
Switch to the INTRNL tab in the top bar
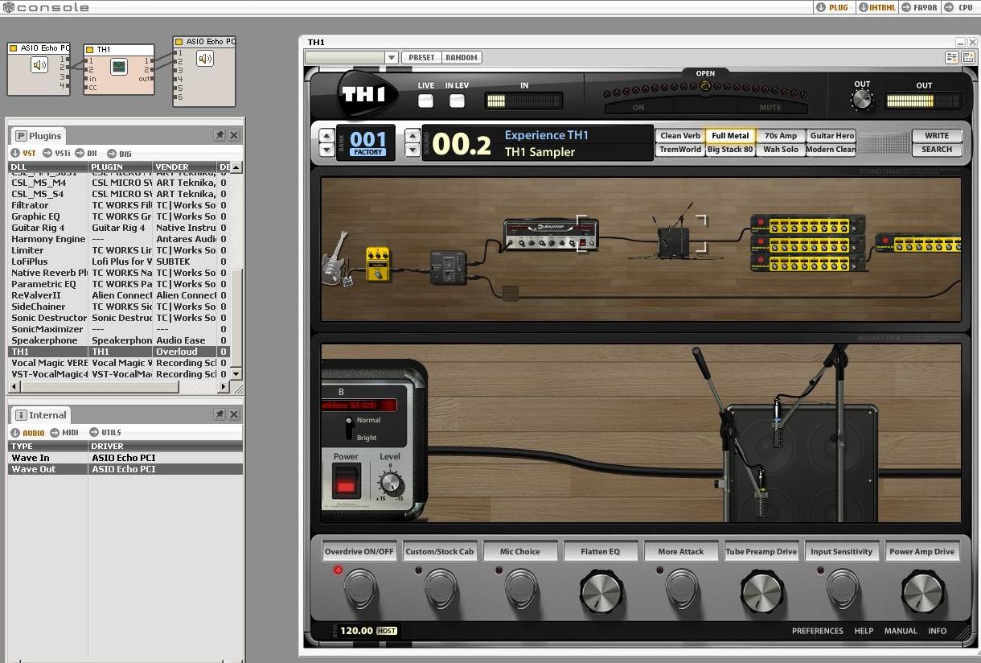click(876, 7)
